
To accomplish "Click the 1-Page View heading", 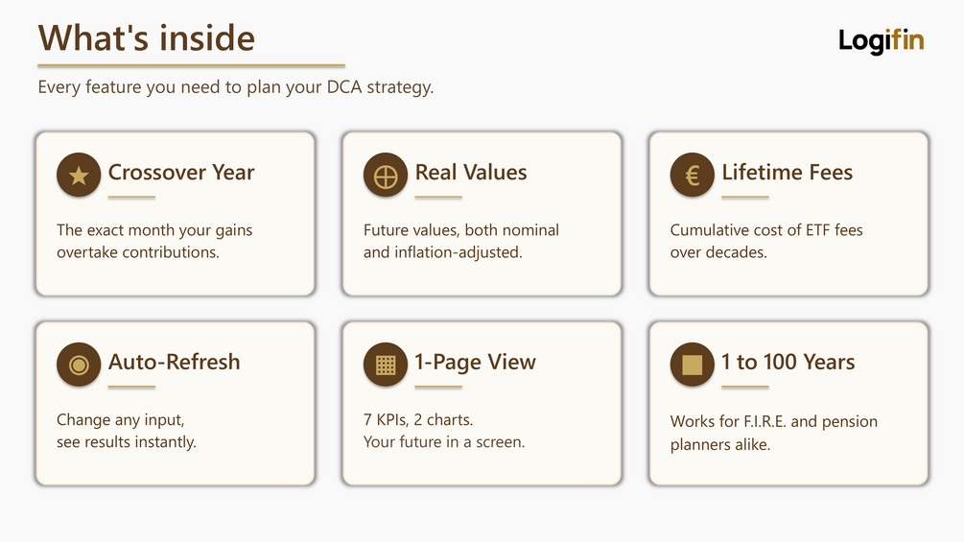I will pos(475,362).
